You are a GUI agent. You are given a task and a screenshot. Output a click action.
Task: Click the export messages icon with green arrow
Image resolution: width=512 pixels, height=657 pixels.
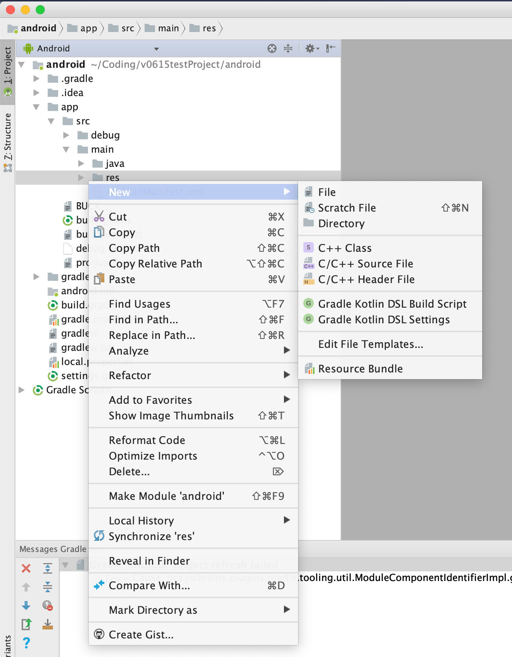(x=26, y=624)
